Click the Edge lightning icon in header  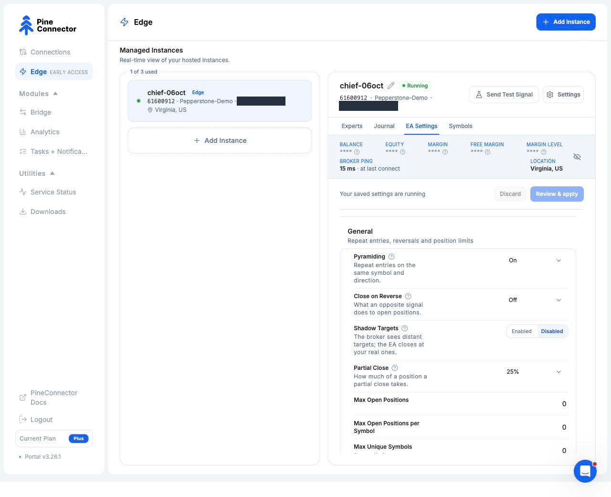click(x=125, y=22)
